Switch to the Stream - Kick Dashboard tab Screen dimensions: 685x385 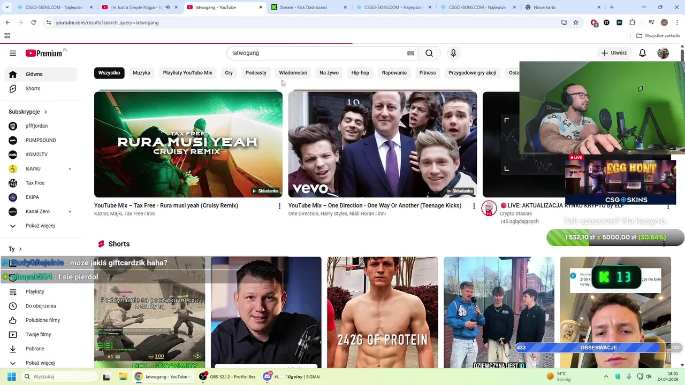tap(308, 7)
